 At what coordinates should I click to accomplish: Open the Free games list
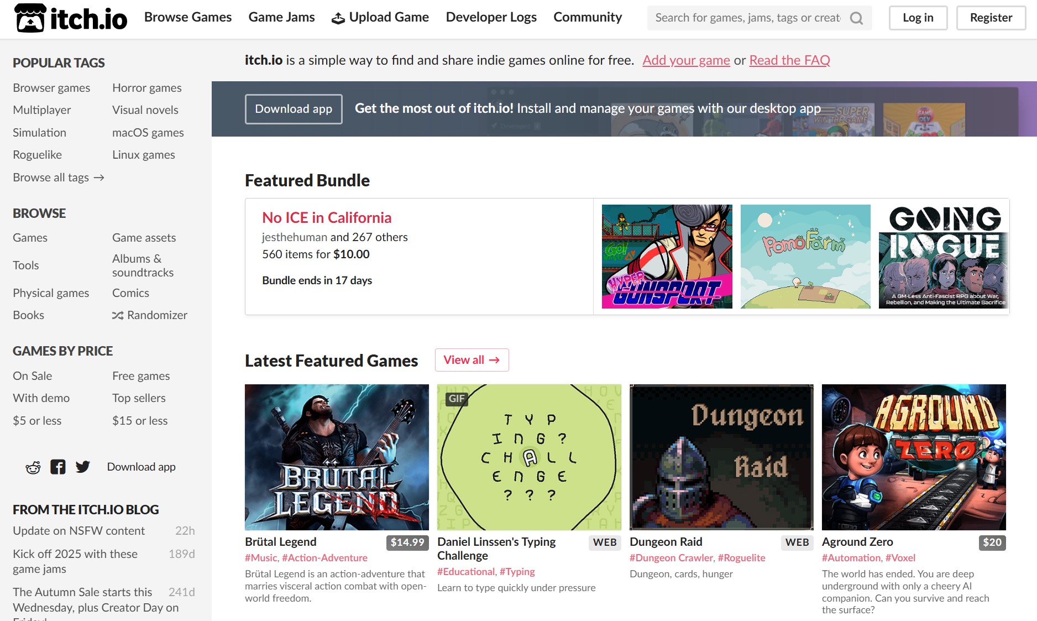(141, 376)
